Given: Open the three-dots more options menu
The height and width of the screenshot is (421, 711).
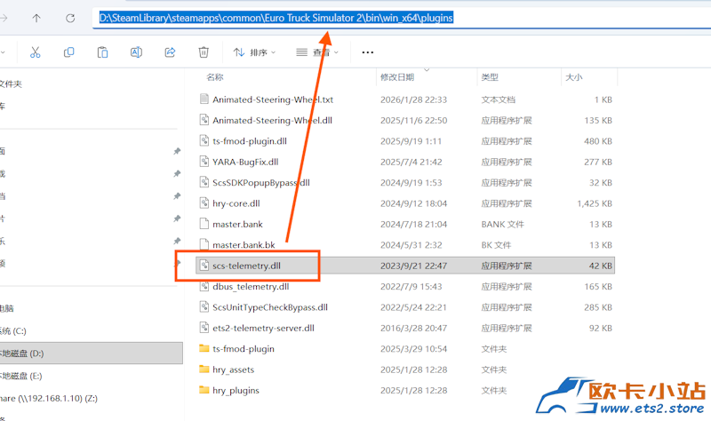Looking at the screenshot, I should [x=368, y=52].
